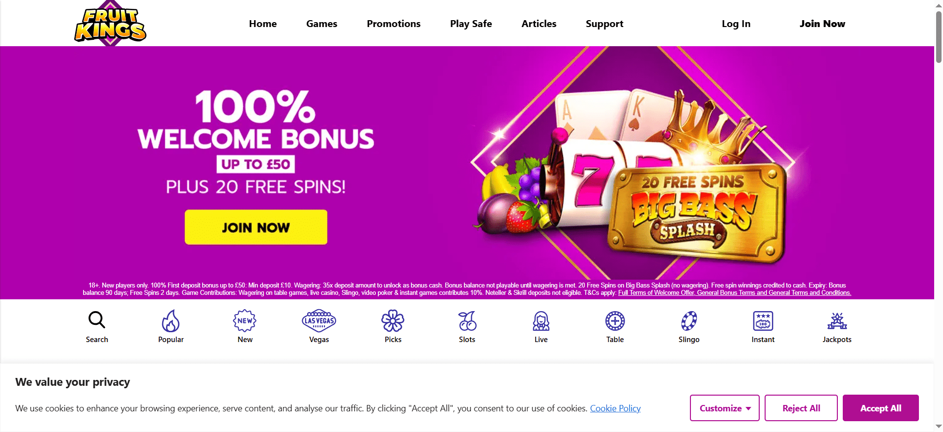Viewport: 943px width, 432px height.
Task: Go to the Promotions menu item
Action: coord(394,24)
